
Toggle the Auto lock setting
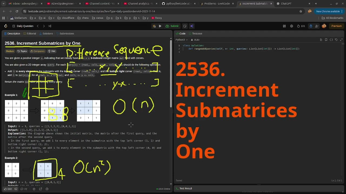pos(195,40)
